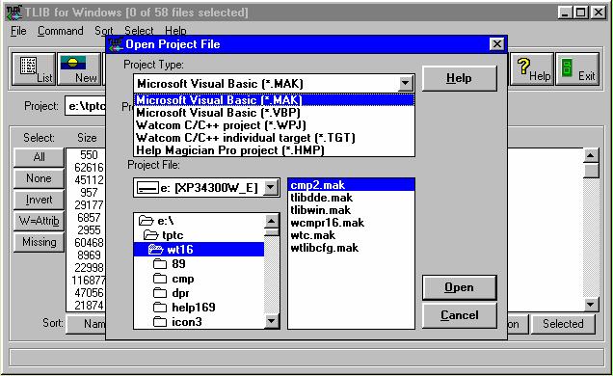Select the tptc folder
Image resolution: width=613 pixels, height=376 pixels.
(x=200, y=235)
